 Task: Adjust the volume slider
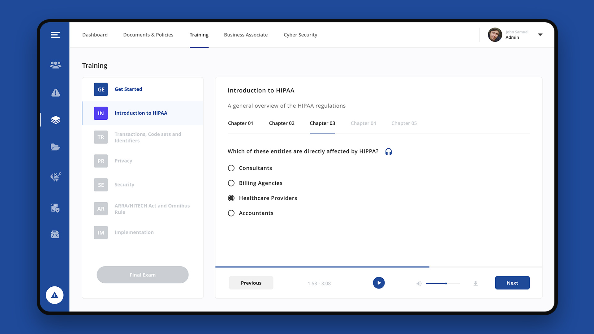(x=446, y=284)
